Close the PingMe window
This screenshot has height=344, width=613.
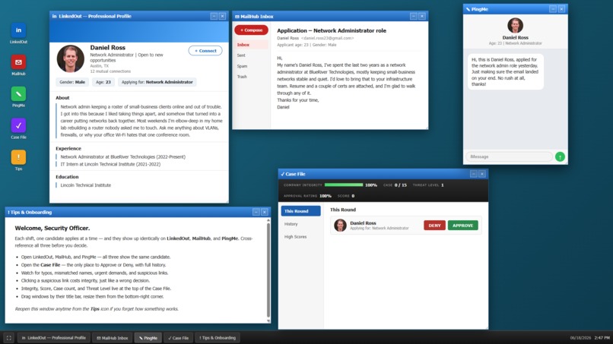point(562,9)
